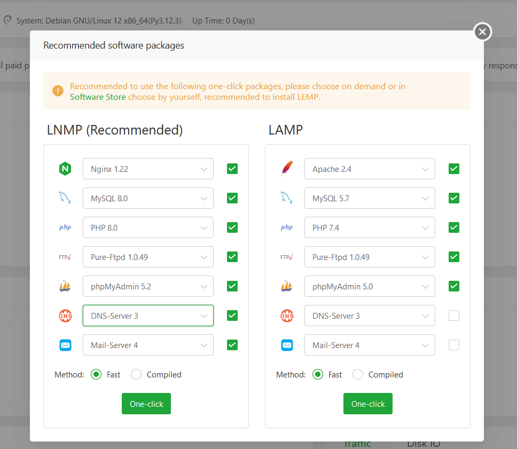
Task: Enable DNS-Server 3 in LAMP
Action: tap(453, 316)
